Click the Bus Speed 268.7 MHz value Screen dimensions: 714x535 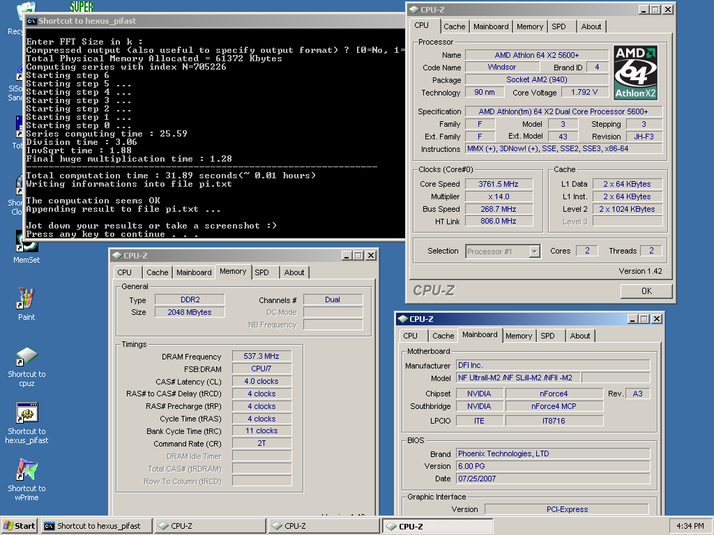[498, 209]
